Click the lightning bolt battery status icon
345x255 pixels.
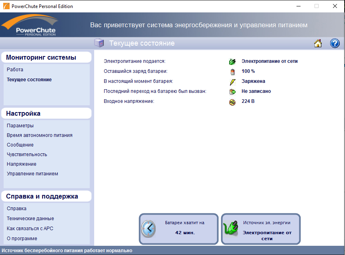click(232, 82)
